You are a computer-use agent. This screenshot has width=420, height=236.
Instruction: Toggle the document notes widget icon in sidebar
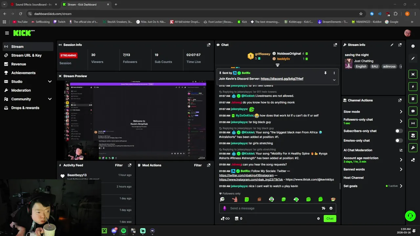pos(413,99)
